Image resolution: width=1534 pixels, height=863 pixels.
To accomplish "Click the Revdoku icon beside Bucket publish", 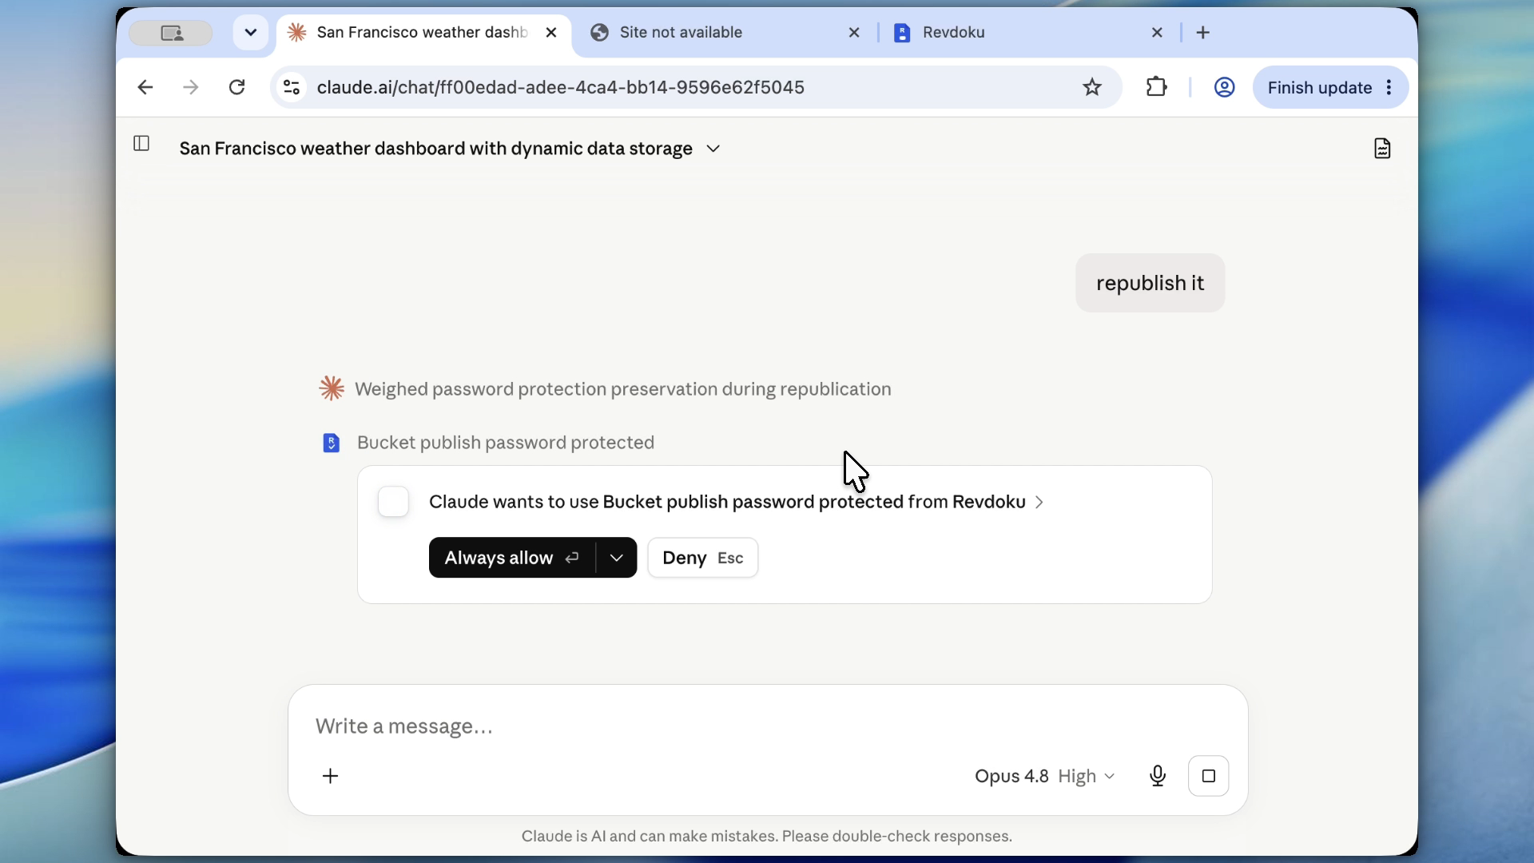I will click(331, 443).
